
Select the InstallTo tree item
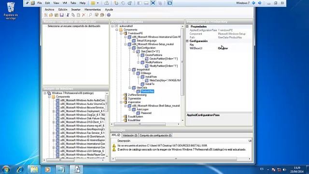coord(150,84)
